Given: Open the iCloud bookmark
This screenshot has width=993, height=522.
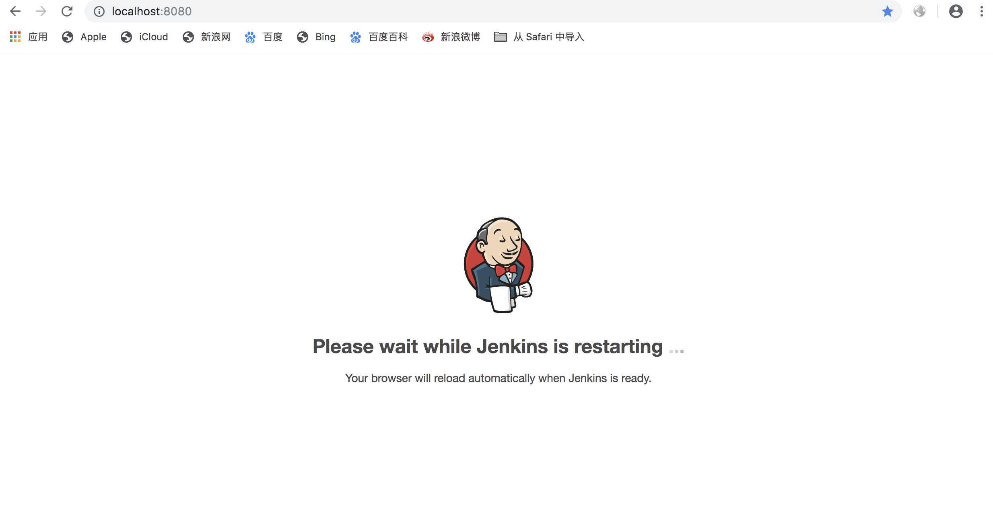Looking at the screenshot, I should pyautogui.click(x=144, y=37).
